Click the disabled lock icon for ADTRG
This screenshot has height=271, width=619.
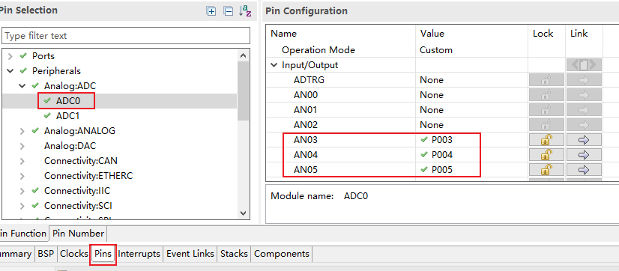click(546, 79)
